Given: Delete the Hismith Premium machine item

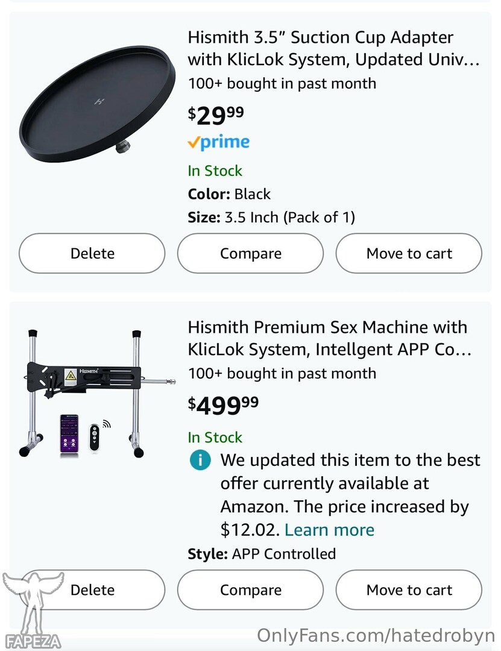Looking at the screenshot, I should click(92, 590).
